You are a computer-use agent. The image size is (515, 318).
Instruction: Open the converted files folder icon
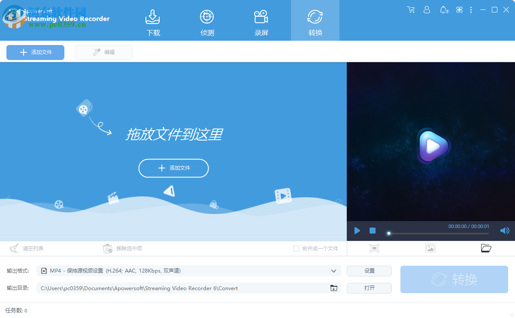coord(486,248)
